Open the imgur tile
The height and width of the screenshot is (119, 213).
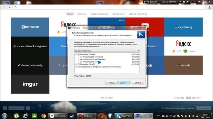pyautogui.click(x=30, y=84)
